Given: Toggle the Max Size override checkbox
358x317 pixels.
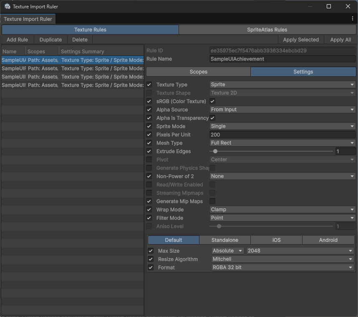Looking at the screenshot, I should (151, 251).
